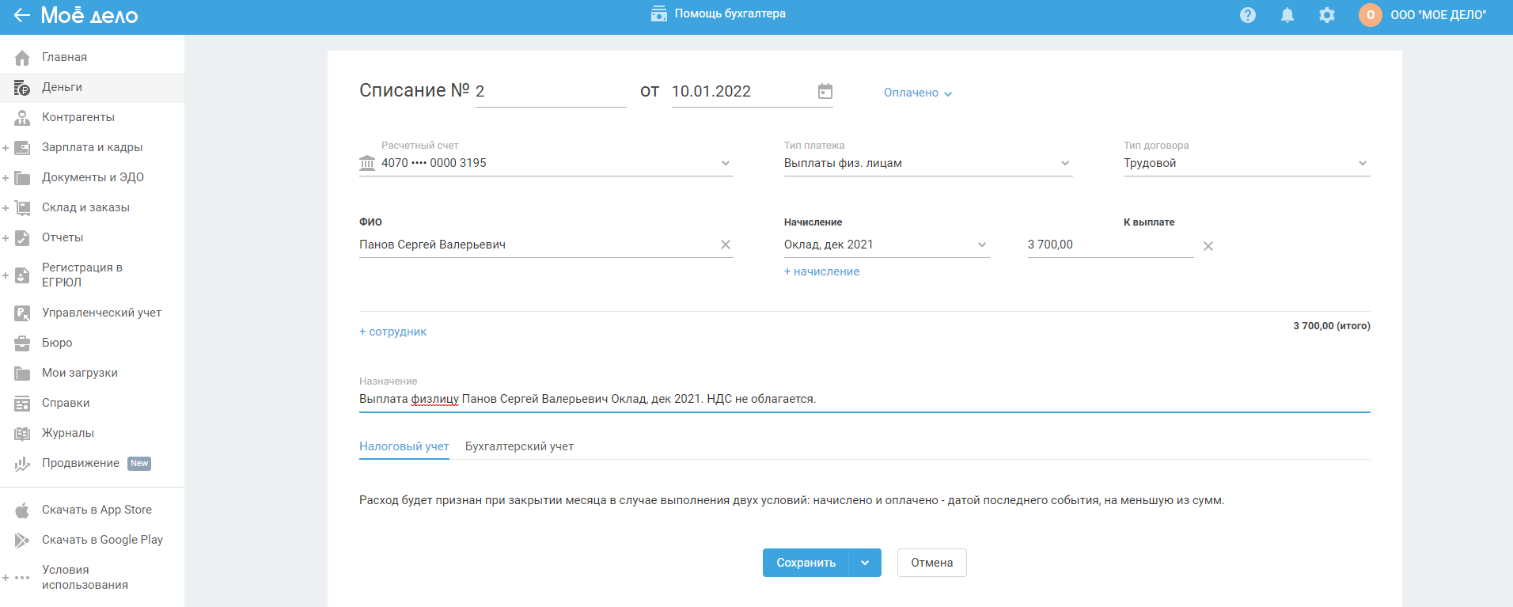
Task: Open the calendar date picker icon
Action: (825, 92)
